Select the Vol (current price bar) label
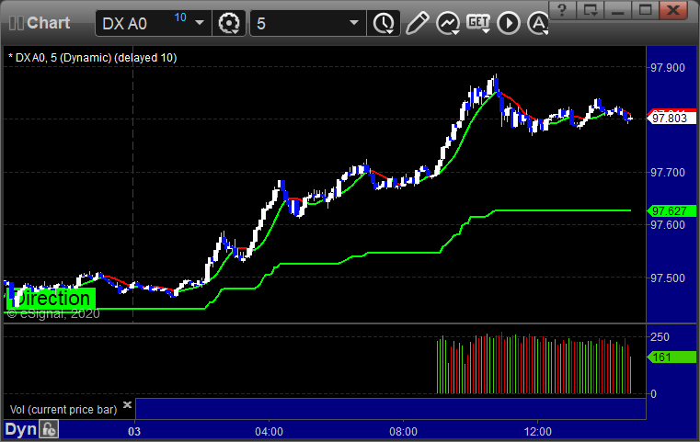The width and height of the screenshot is (700, 442). (63, 410)
